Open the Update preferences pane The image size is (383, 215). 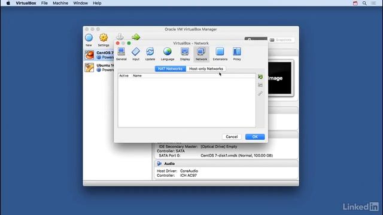pyautogui.click(x=150, y=54)
